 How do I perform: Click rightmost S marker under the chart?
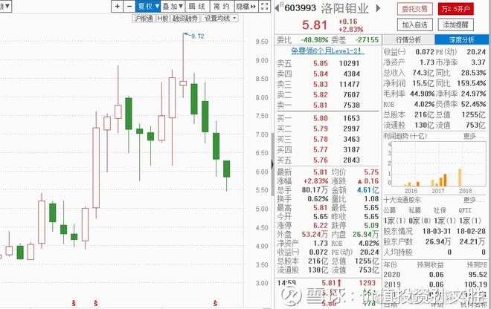pos(215,303)
